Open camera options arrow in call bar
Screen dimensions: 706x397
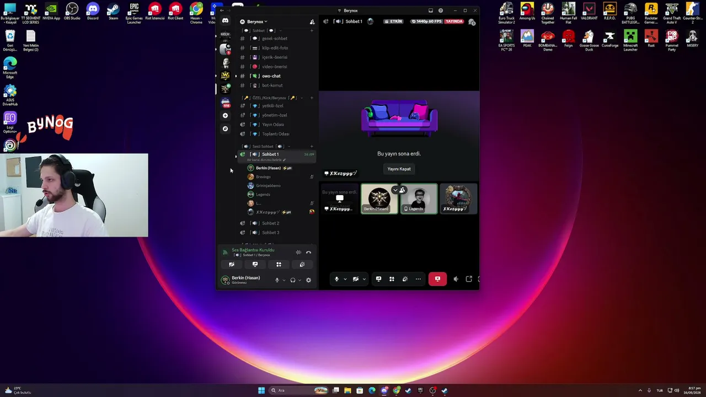[364, 279]
